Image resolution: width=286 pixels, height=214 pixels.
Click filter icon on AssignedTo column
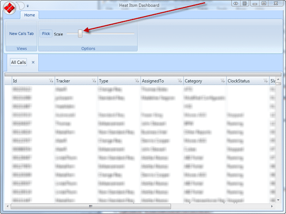180,81
